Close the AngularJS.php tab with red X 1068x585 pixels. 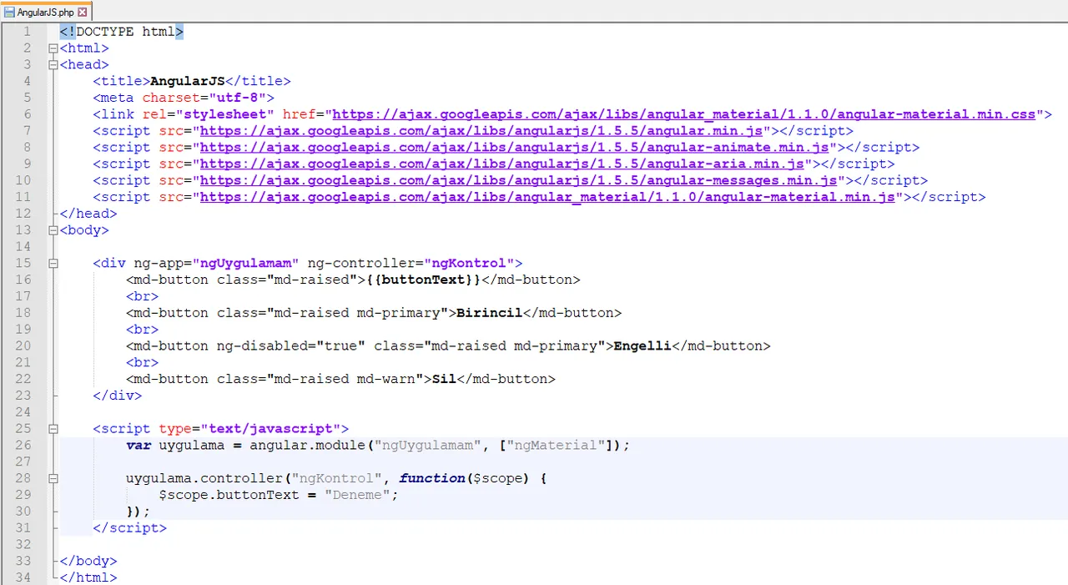click(x=82, y=13)
